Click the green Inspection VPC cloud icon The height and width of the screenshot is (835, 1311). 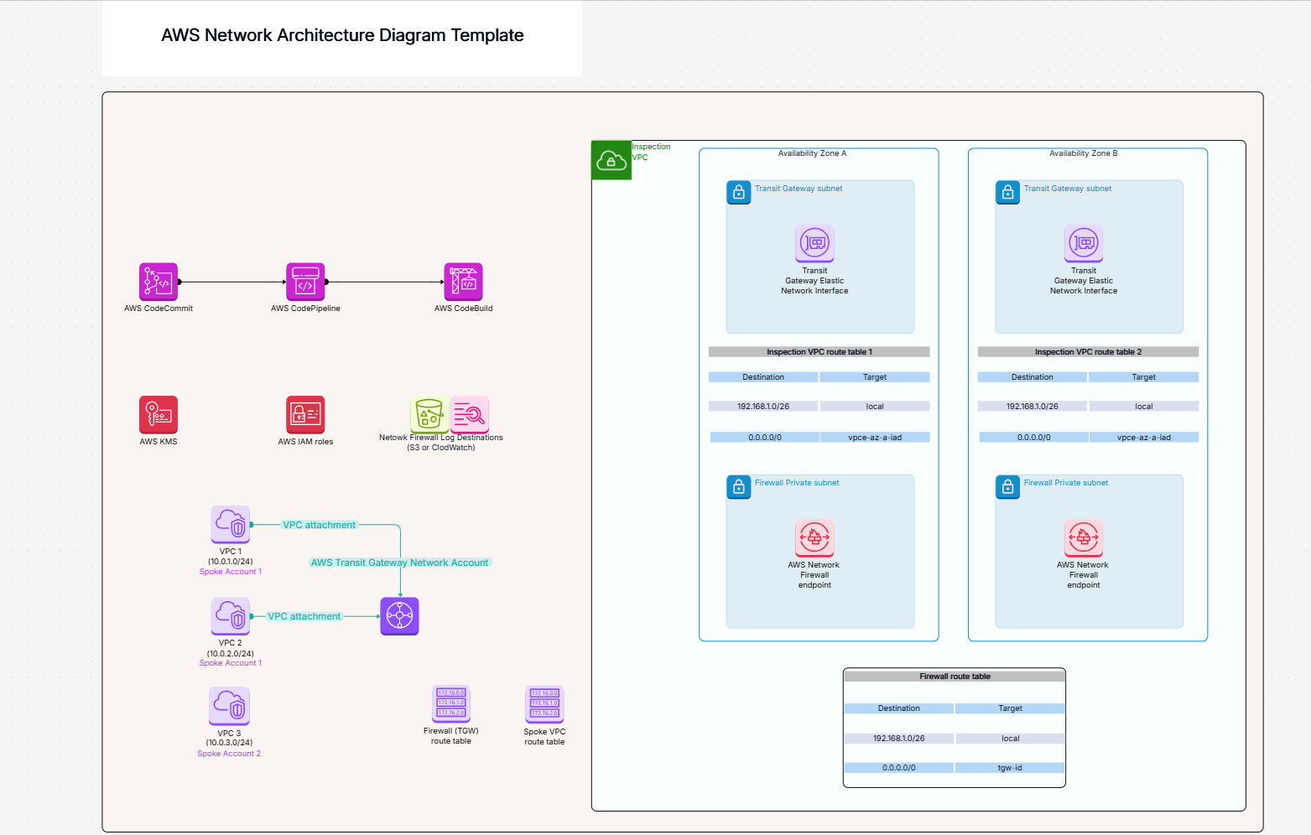[611, 160]
